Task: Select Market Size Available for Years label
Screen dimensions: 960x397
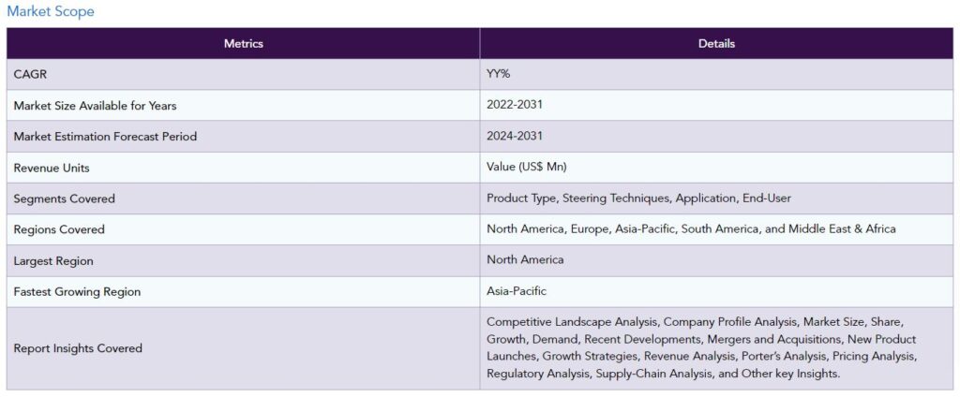Action: tap(95, 105)
